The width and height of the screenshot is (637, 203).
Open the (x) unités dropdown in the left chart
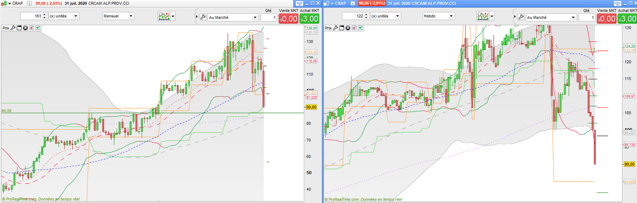[64, 16]
